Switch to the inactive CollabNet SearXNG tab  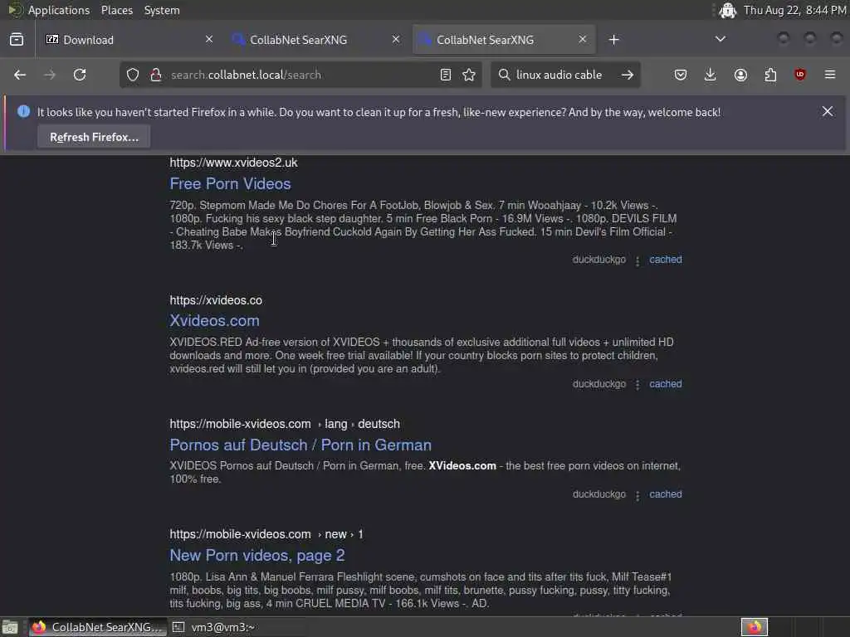point(316,40)
